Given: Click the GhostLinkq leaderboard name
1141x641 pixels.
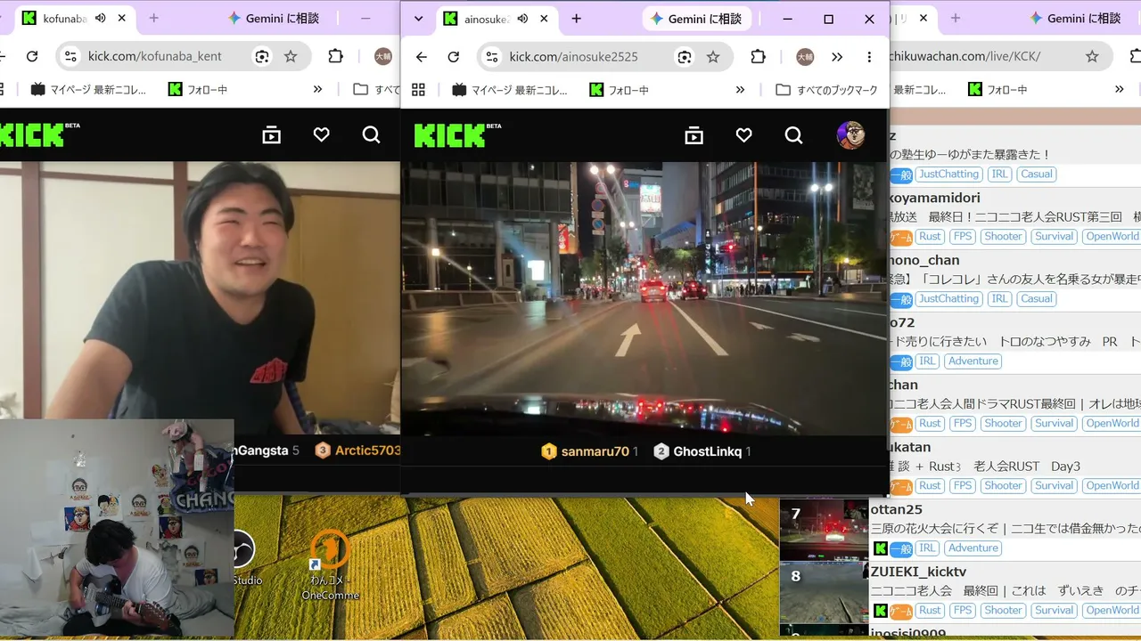Looking at the screenshot, I should click(x=707, y=451).
